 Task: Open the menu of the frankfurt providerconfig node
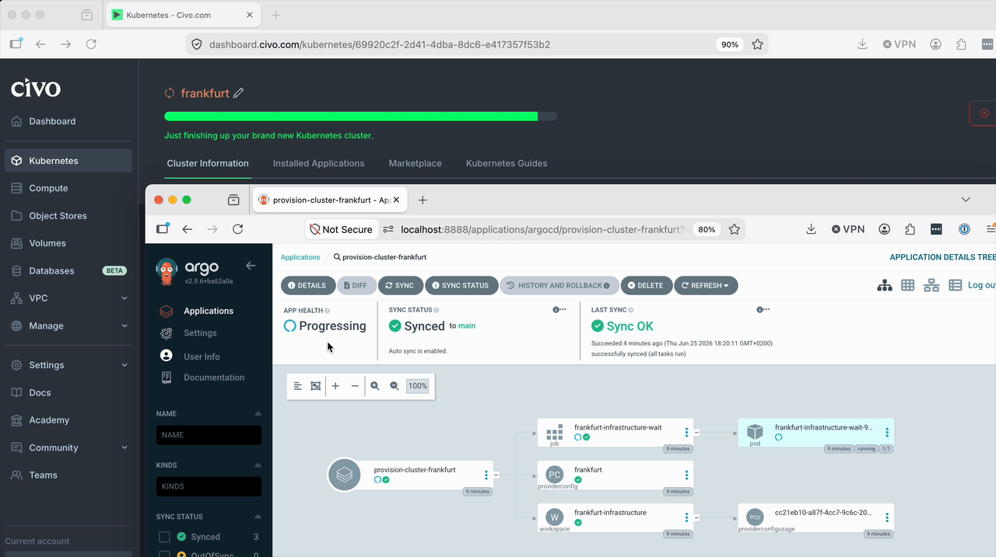[686, 475]
